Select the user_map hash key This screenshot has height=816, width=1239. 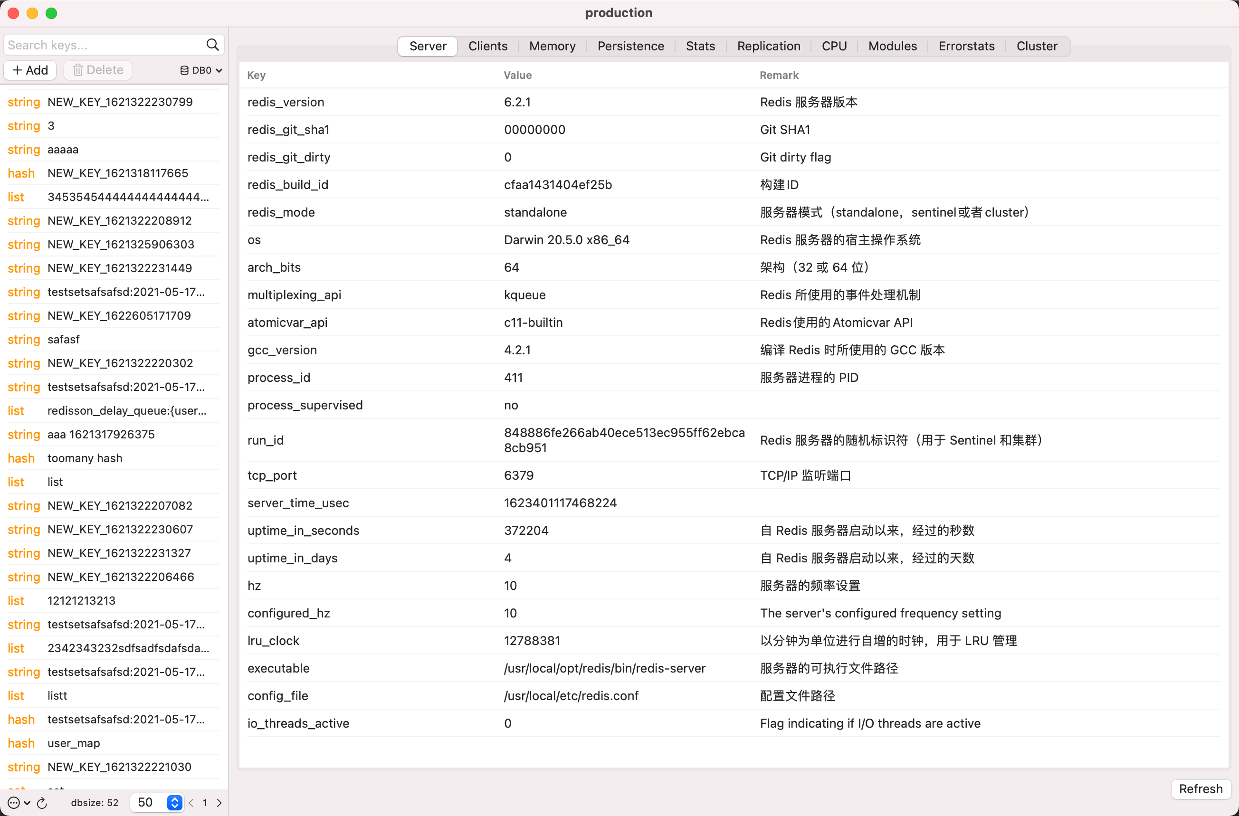tap(73, 743)
